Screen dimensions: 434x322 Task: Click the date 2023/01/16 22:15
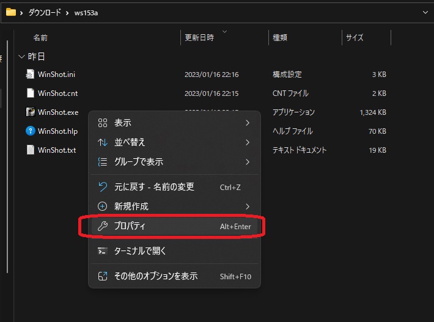point(211,93)
